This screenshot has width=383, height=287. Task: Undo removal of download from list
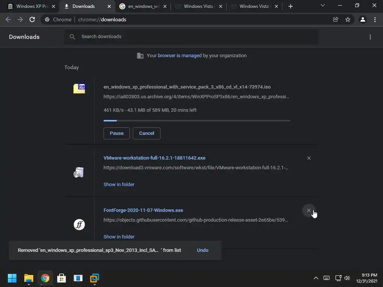[202, 250]
